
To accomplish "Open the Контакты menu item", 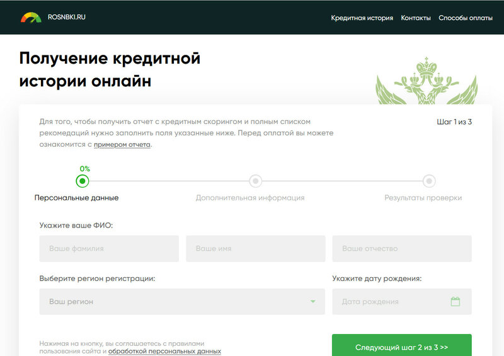I will 416,18.
